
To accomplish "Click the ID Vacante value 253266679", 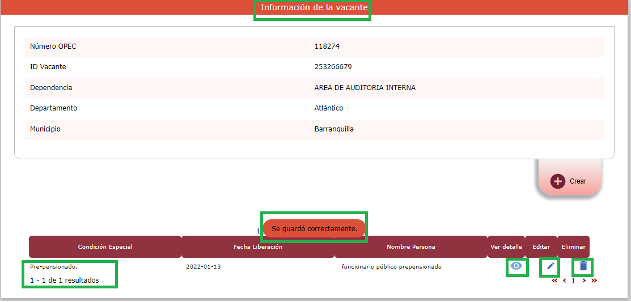I will [x=333, y=67].
